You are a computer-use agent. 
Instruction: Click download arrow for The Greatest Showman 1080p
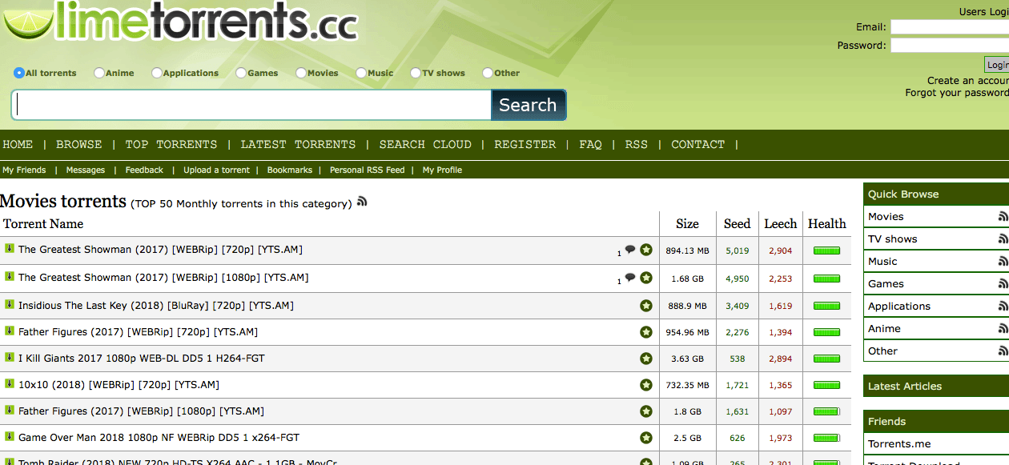[10, 276]
